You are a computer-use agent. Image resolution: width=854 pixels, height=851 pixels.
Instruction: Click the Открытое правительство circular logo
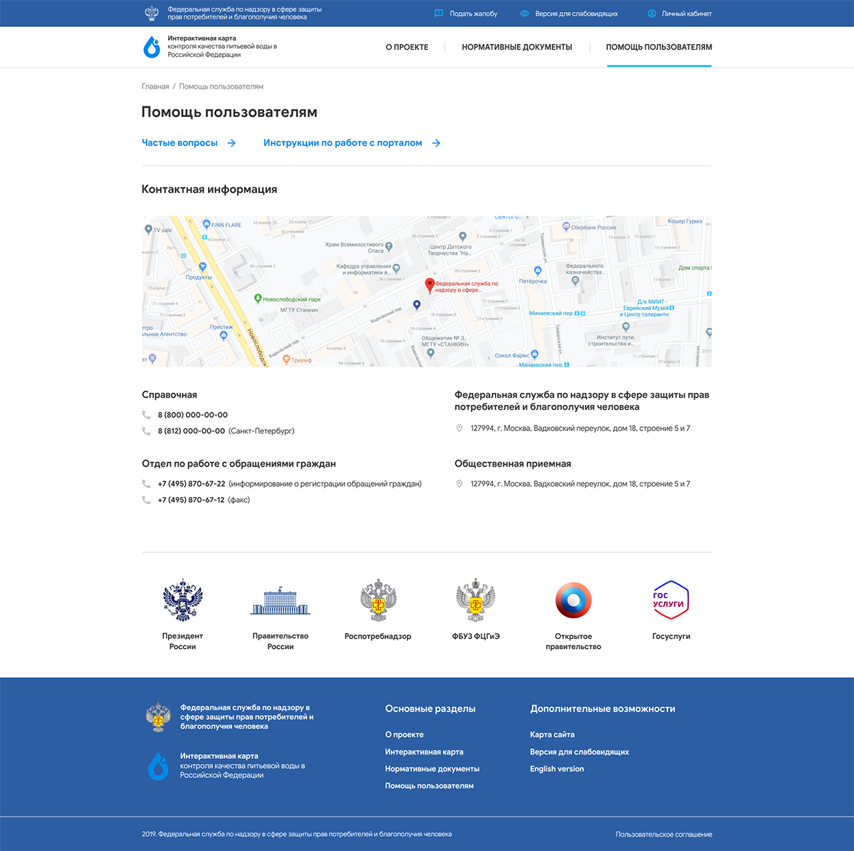point(573,601)
